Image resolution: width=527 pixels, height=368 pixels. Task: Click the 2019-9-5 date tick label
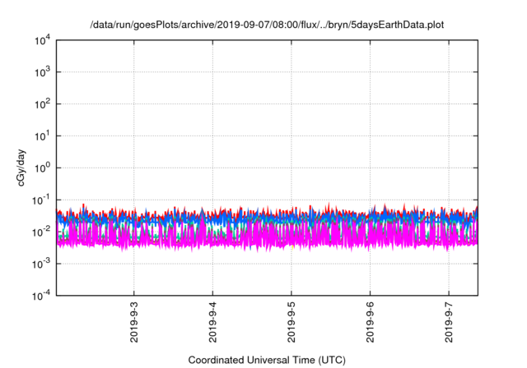point(291,322)
